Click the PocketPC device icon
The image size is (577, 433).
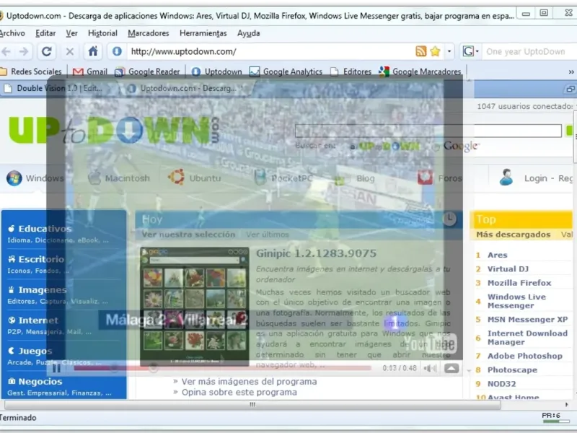[x=260, y=177]
